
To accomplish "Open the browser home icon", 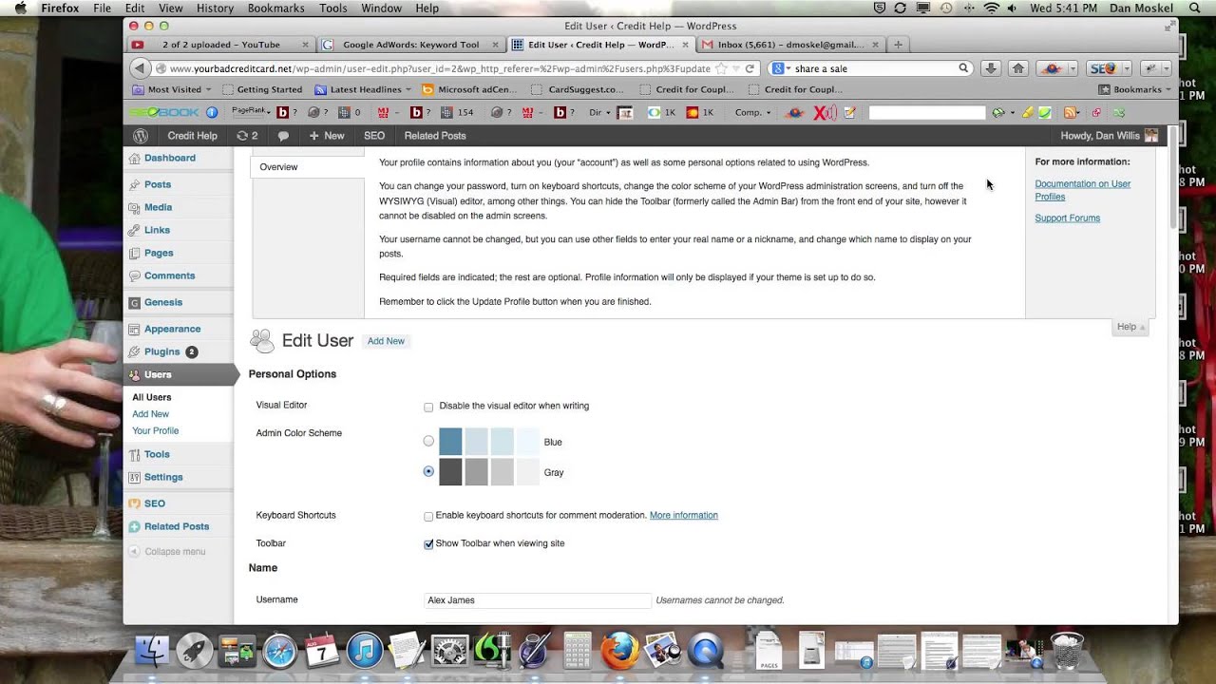I will (1018, 68).
